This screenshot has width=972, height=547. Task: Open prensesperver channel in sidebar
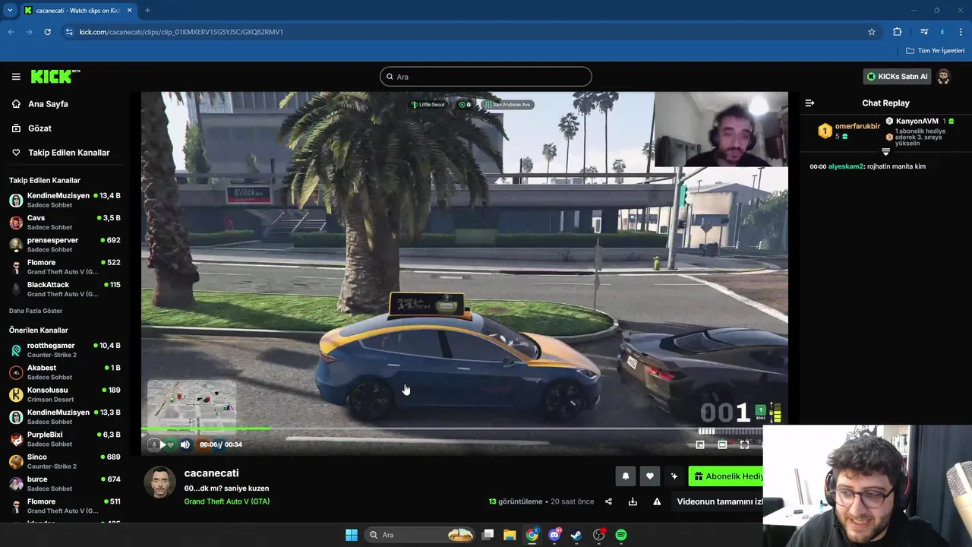(65, 244)
